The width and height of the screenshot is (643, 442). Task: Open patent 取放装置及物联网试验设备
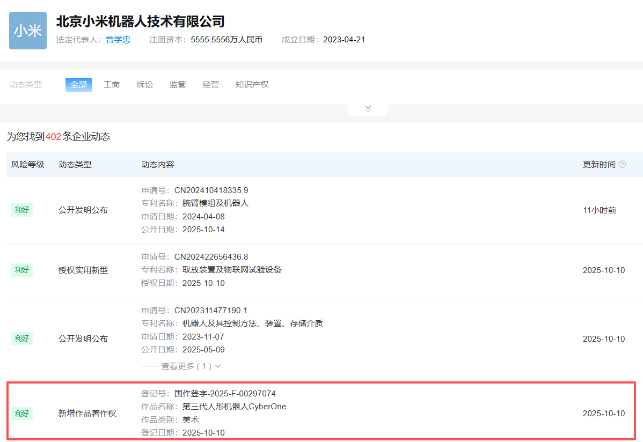point(232,270)
